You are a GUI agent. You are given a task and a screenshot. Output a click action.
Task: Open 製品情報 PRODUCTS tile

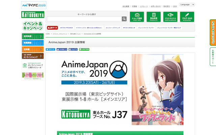(154, 17)
